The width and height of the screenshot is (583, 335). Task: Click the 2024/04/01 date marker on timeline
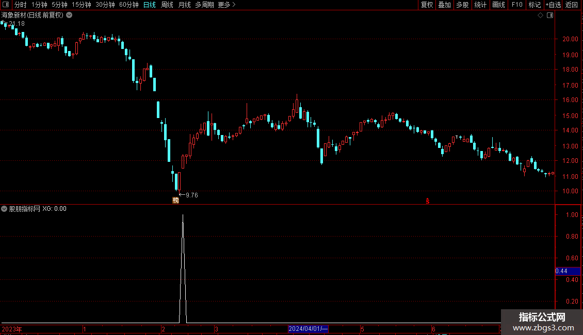pos(308,329)
